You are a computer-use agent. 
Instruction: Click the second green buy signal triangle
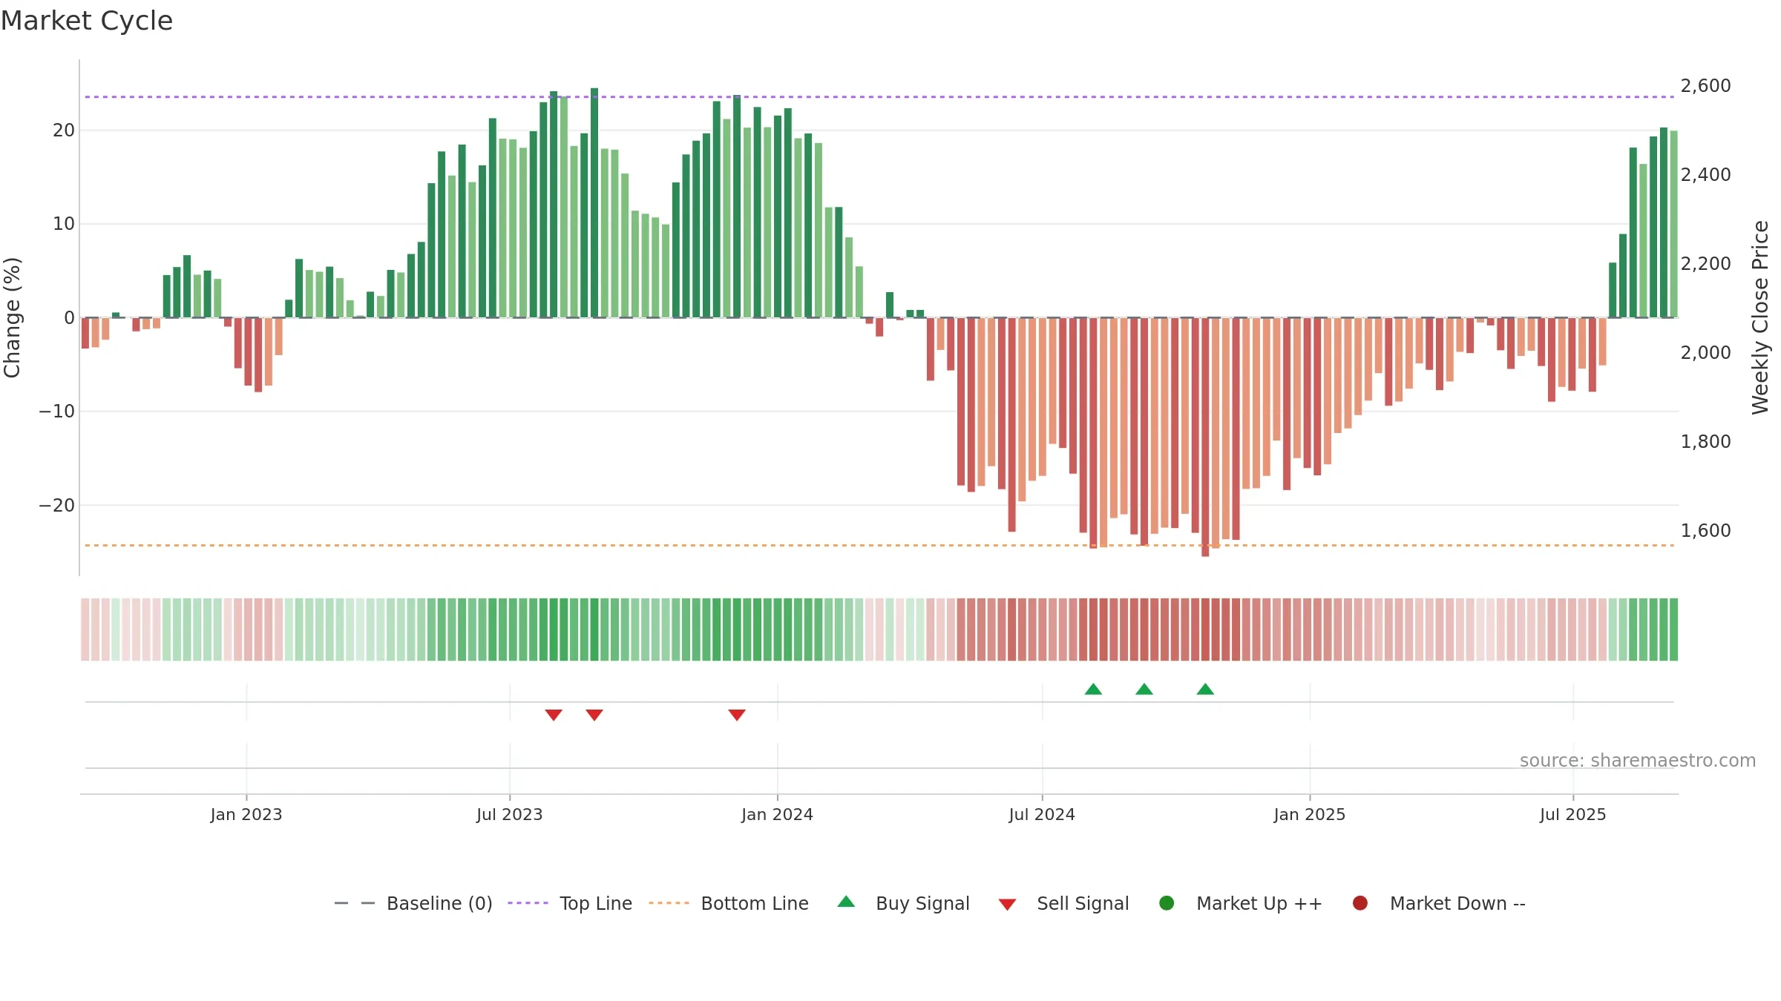pyautogui.click(x=1144, y=689)
